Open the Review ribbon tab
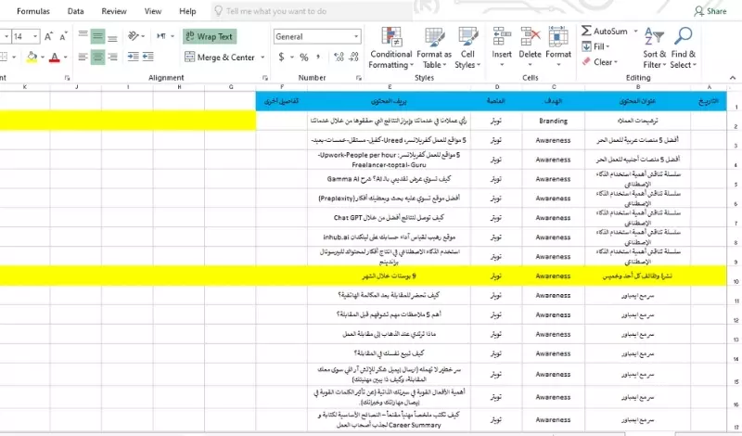Screen dimensions: 742x436 pos(114,11)
